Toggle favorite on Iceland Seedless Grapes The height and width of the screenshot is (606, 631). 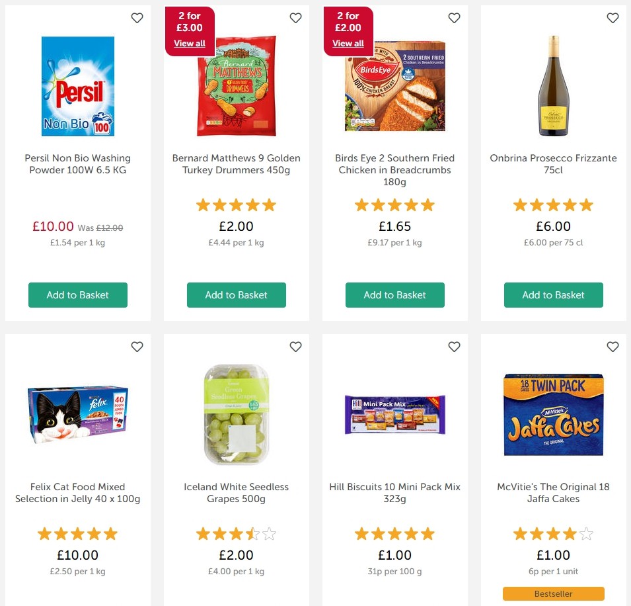coord(295,346)
